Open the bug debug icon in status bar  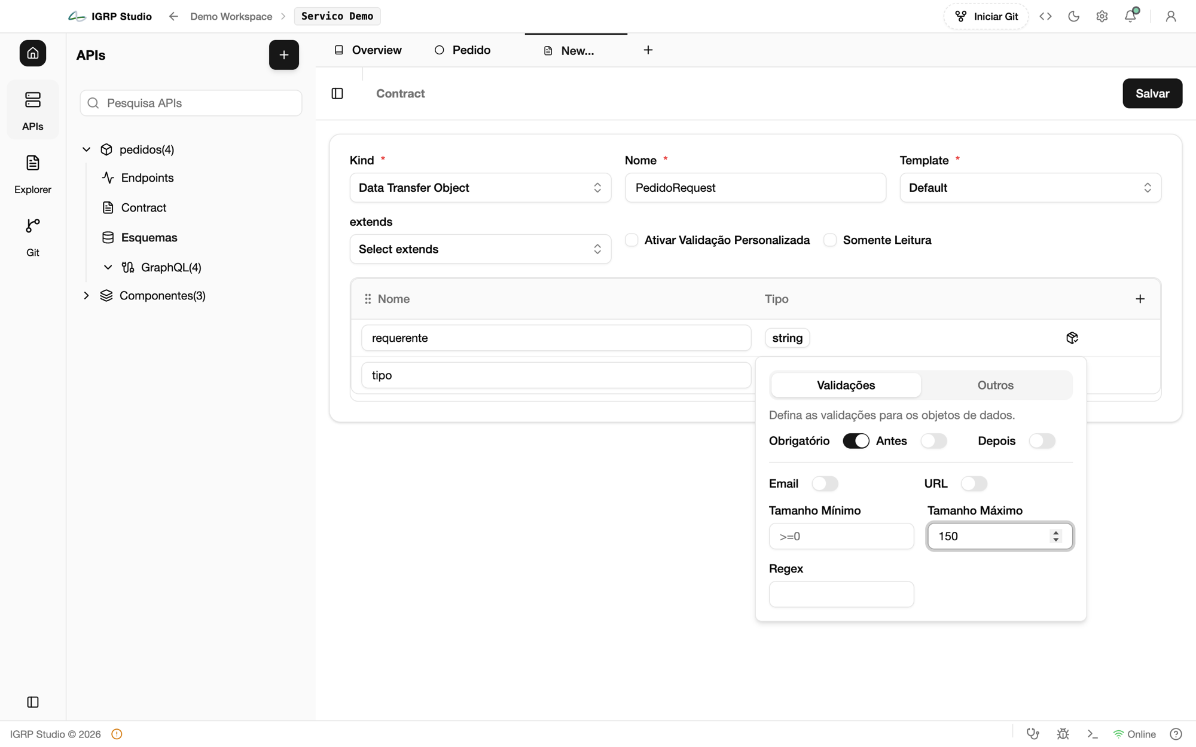point(1063,734)
